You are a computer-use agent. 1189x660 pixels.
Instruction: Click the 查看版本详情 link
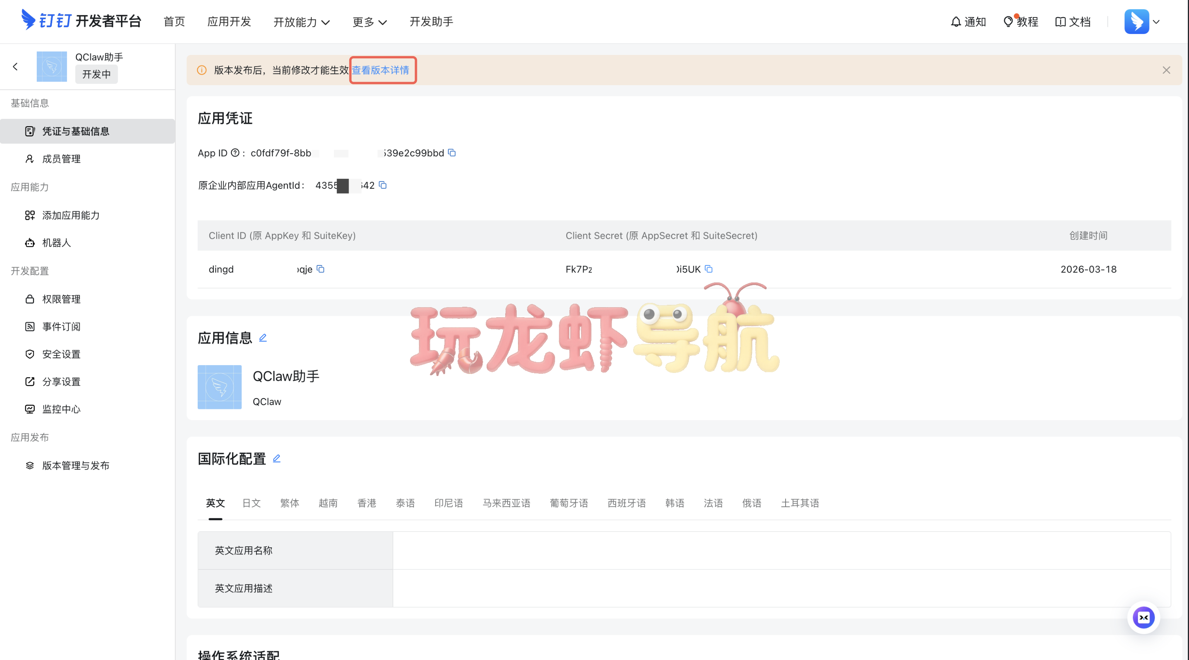point(380,70)
